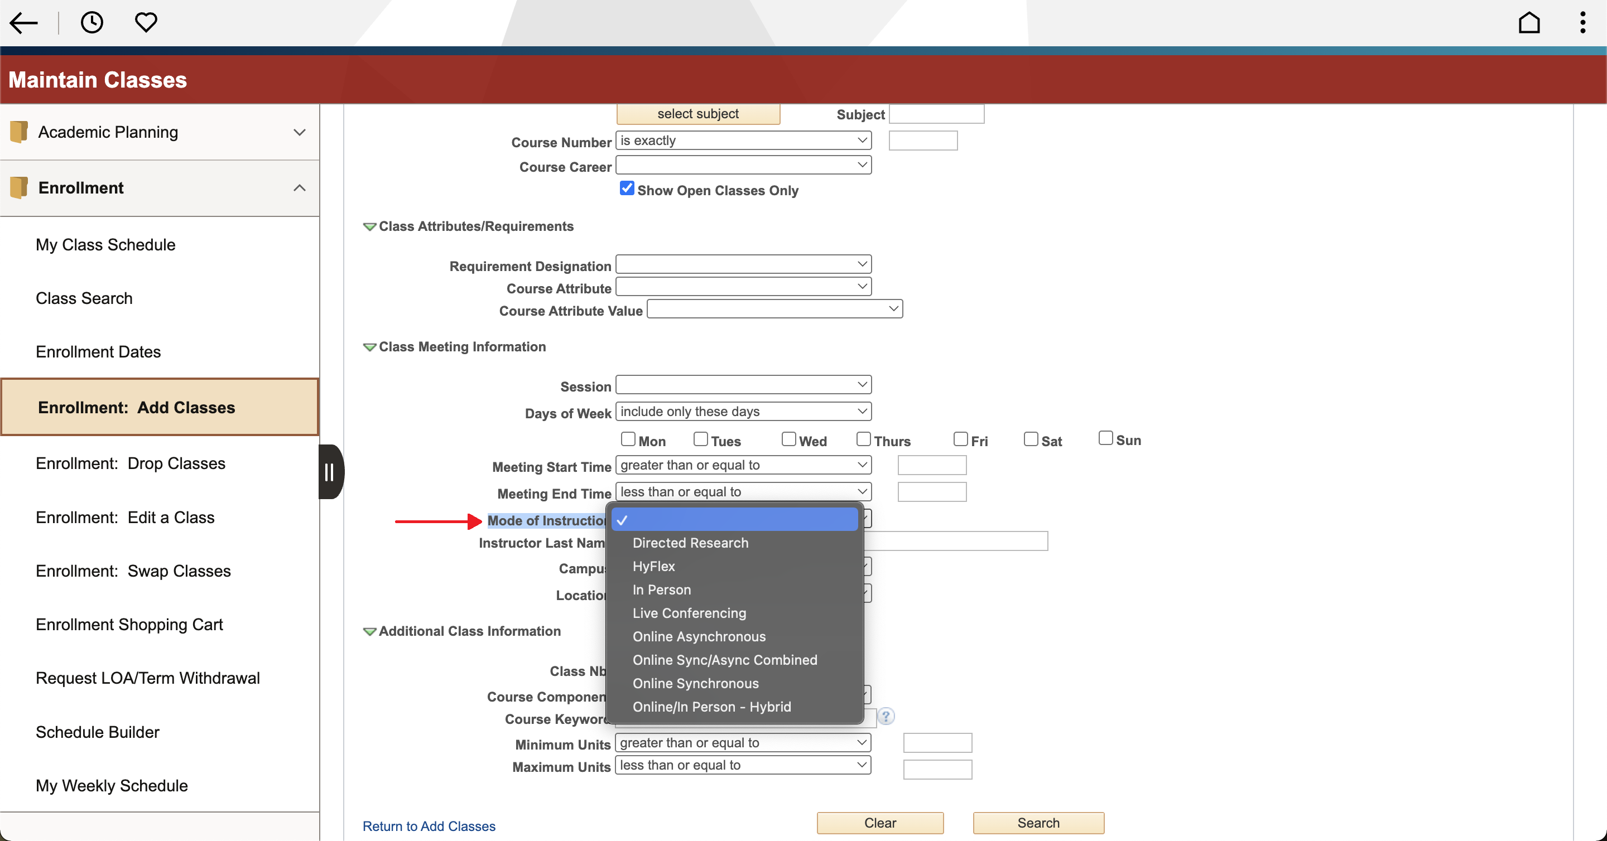Go to Enrollment: Drop Classes

coord(131,463)
